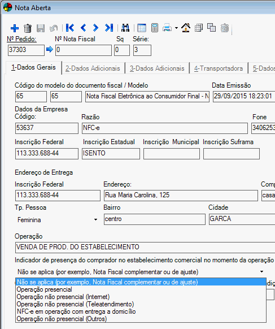This screenshot has width=275, height=329.
Task: Jump to the last record
Action: click(109, 28)
